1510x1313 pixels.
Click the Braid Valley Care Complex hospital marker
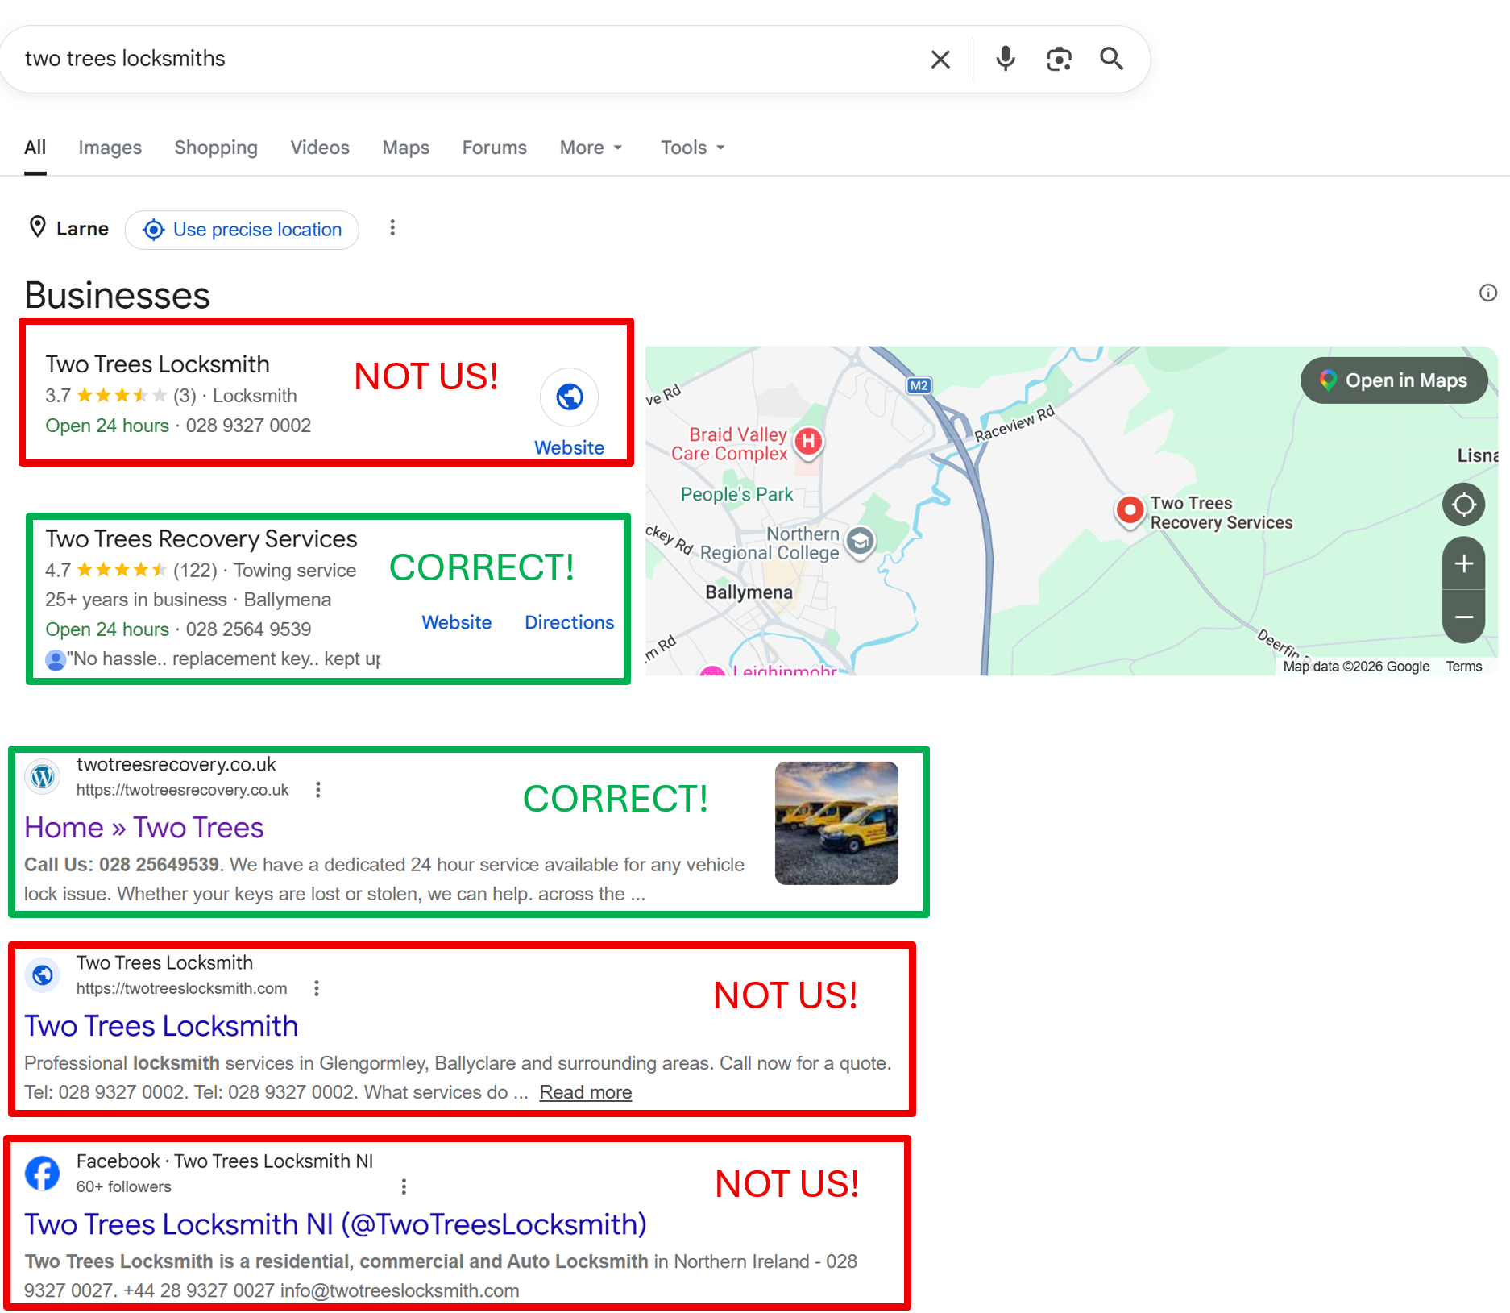(x=808, y=442)
